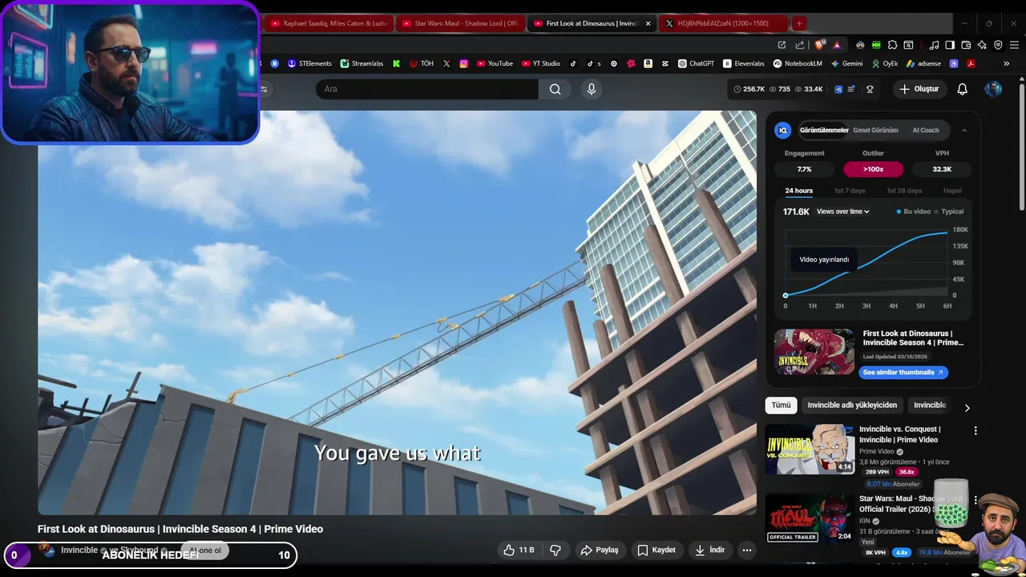
Task: Open the YouTube bookmark
Action: pyautogui.click(x=495, y=63)
